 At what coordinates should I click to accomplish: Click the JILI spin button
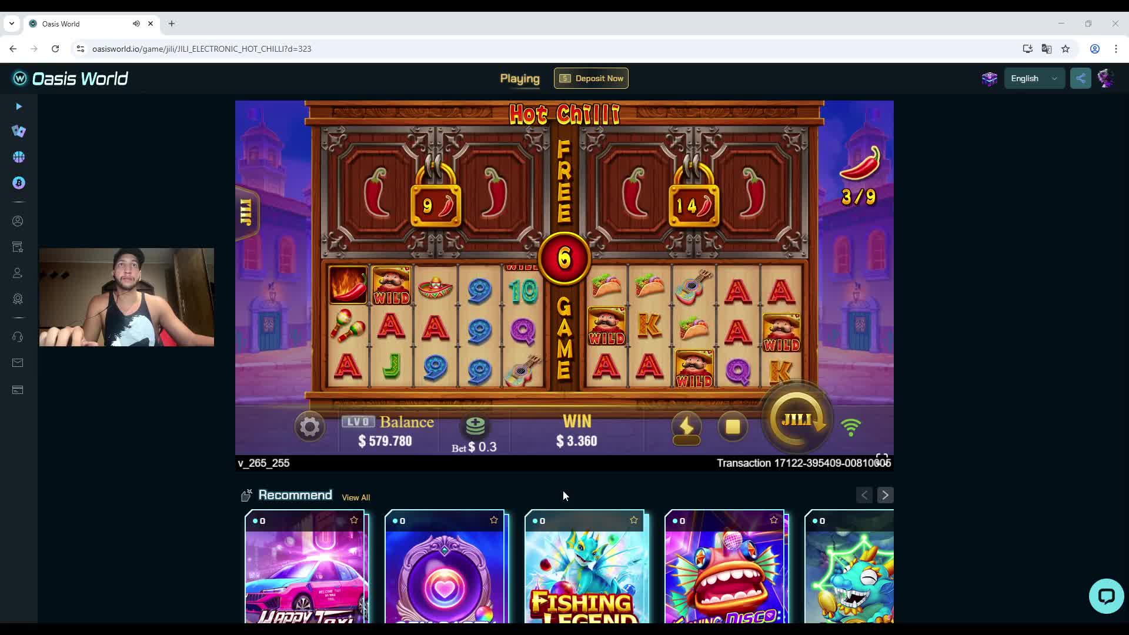pyautogui.click(x=797, y=420)
